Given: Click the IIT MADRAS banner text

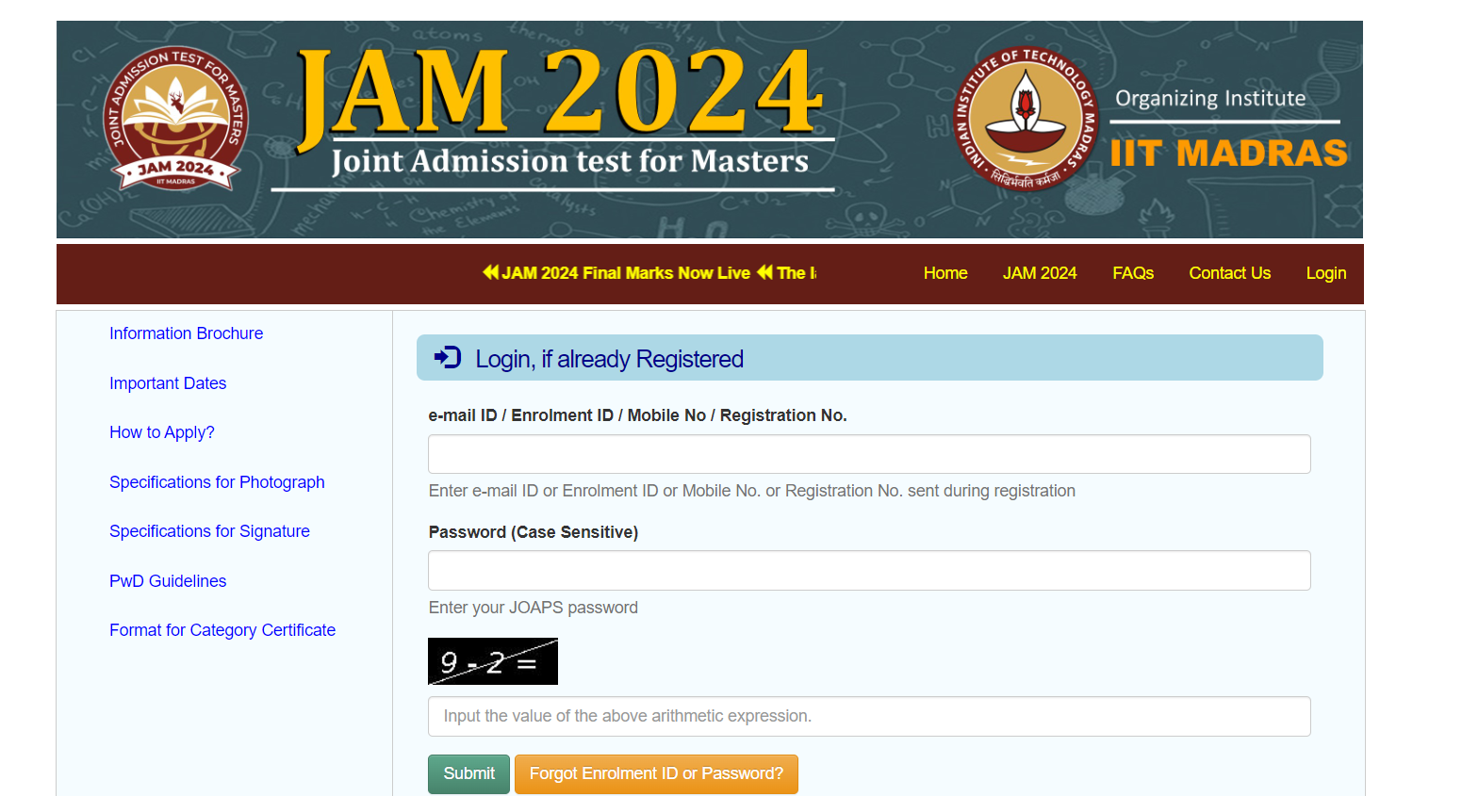Looking at the screenshot, I should [x=1228, y=154].
